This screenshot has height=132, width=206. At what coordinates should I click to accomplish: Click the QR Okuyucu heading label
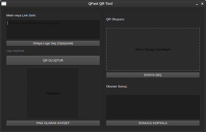click(x=115, y=19)
